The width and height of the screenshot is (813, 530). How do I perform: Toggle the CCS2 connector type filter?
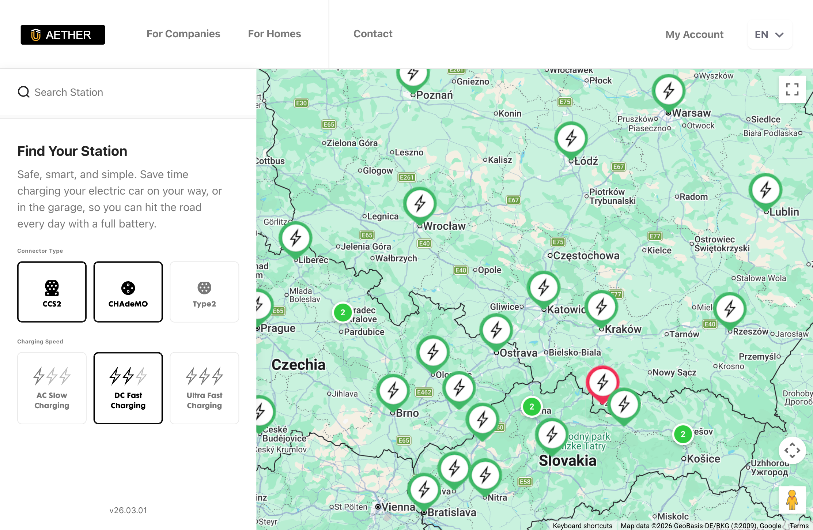[52, 292]
